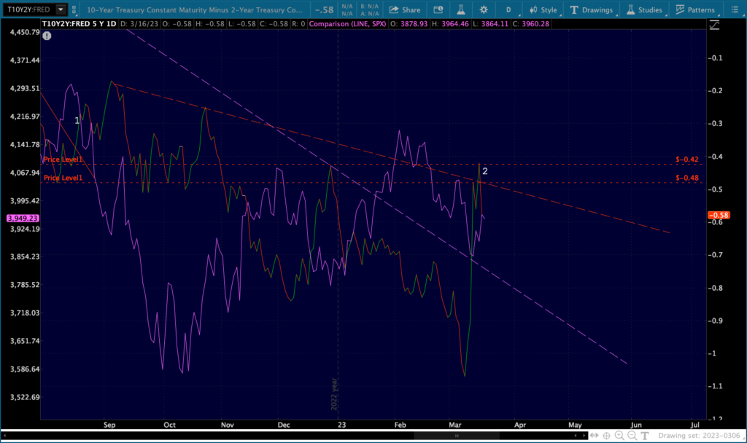Open the symbol selector dropdown arrow

(x=61, y=9)
